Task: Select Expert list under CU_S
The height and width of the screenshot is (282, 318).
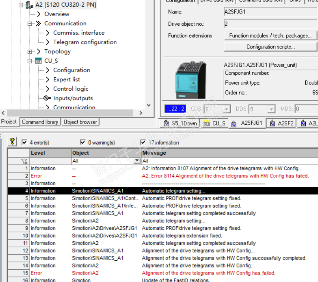Action: coord(66,80)
